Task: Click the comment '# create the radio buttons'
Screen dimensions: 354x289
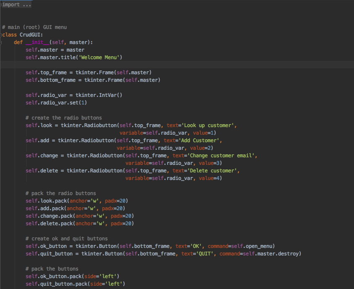Action: [63, 117]
